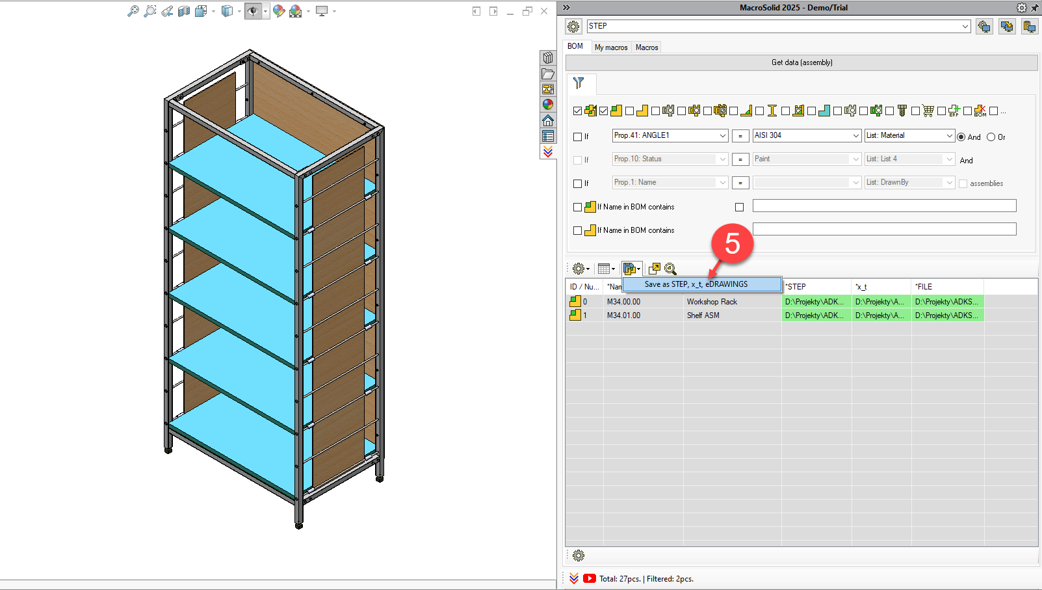Image resolution: width=1042 pixels, height=590 pixels.
Task: Select the Zoom to Area tool
Action: pyautogui.click(x=150, y=11)
